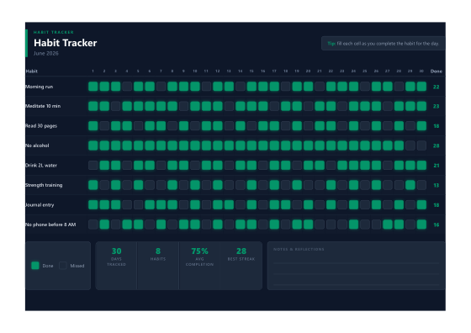This screenshot has height=333, width=471.
Task: Click Read 30 pages' done count 18
Action: [x=437, y=126]
